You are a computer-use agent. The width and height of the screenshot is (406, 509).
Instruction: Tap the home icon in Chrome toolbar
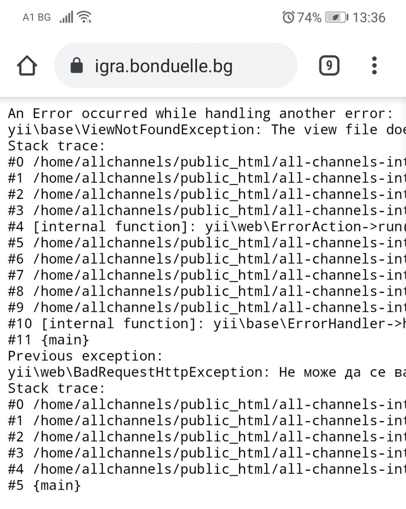27,66
